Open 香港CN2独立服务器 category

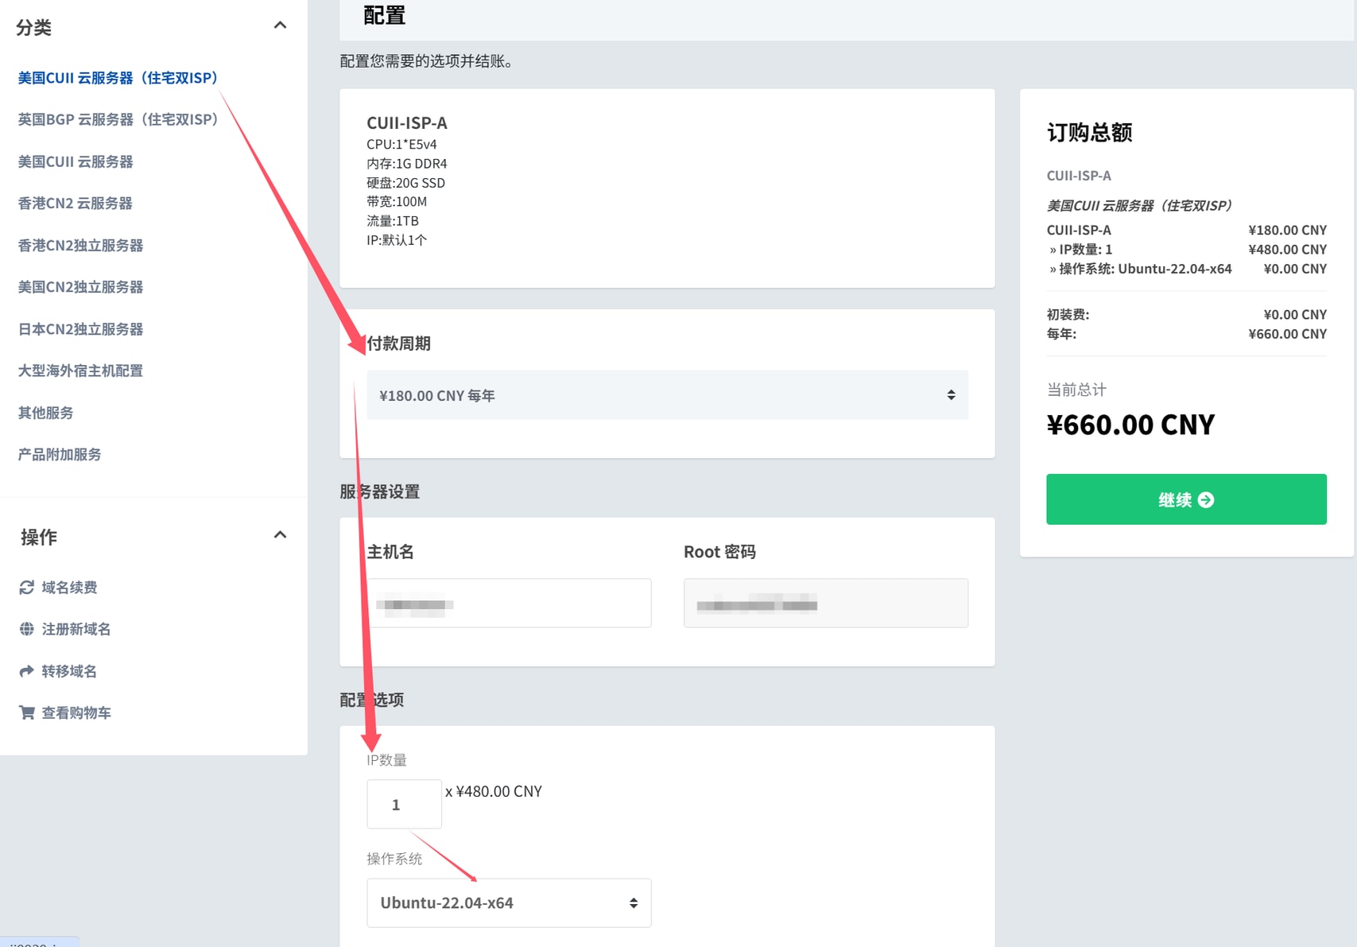click(x=80, y=246)
